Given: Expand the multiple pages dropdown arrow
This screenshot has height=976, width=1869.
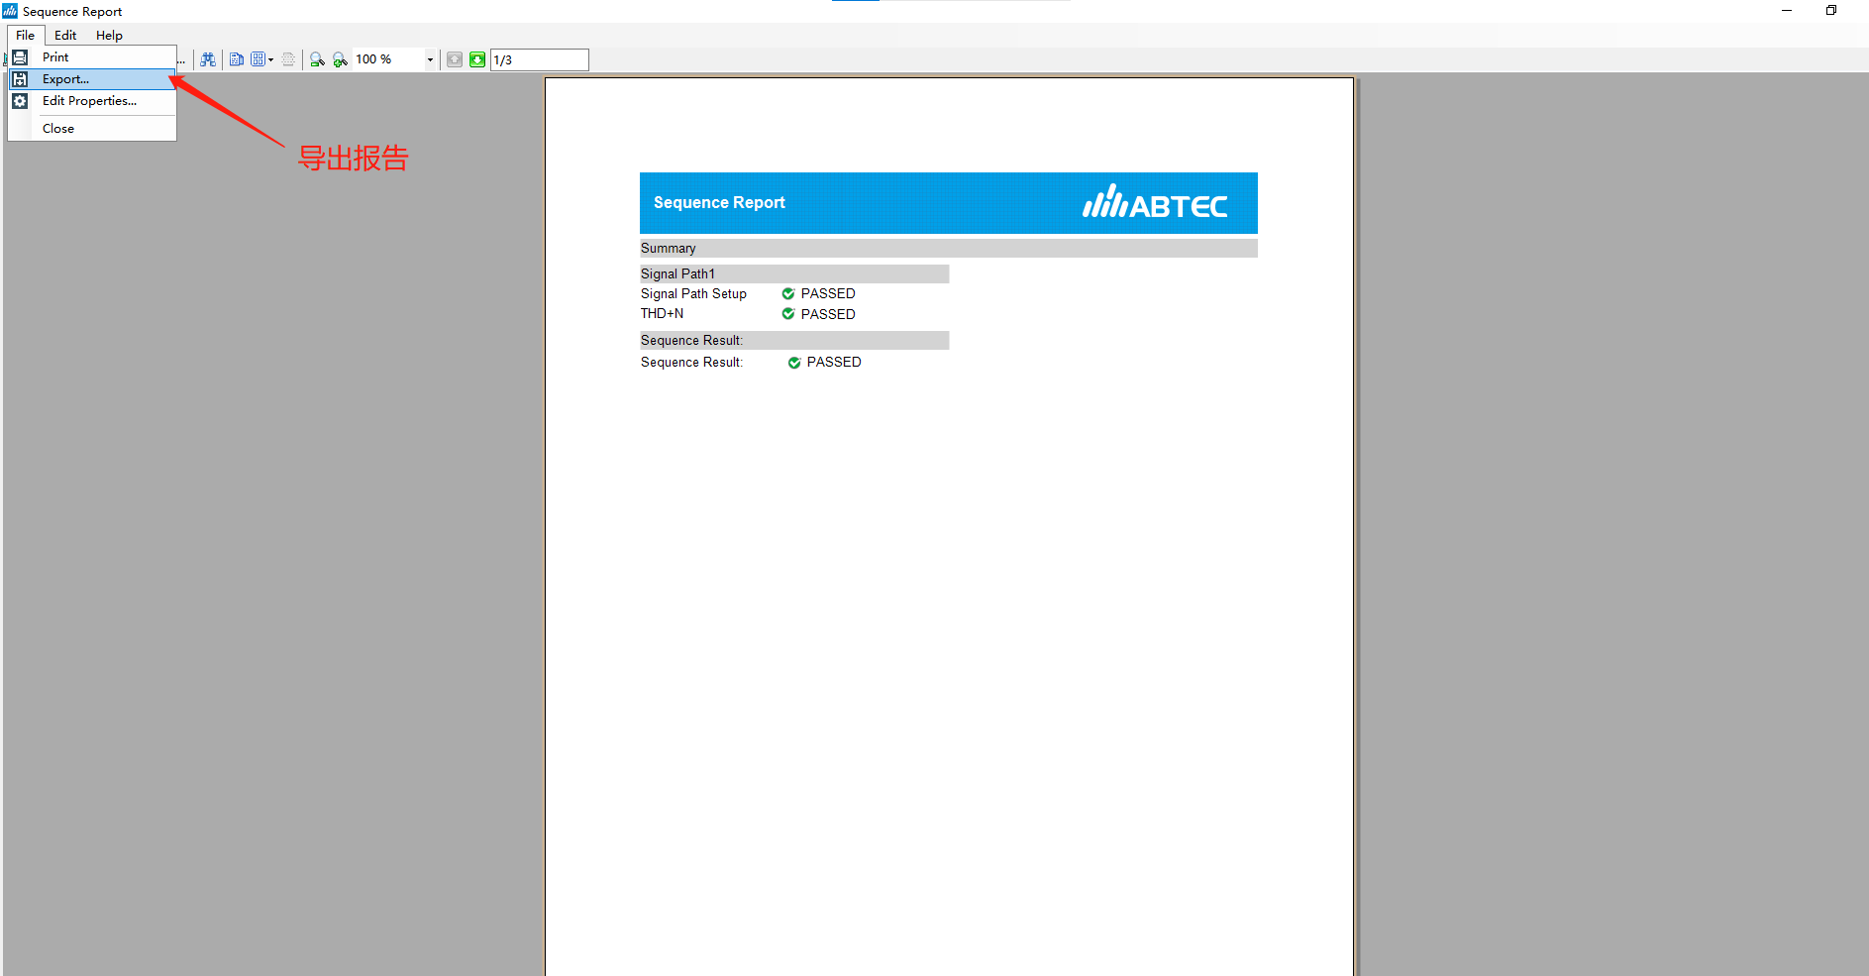Looking at the screenshot, I should coord(270,59).
